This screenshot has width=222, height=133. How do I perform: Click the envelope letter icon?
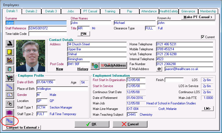tap(10, 95)
